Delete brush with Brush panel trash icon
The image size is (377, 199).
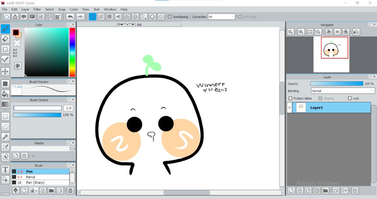pos(70,191)
